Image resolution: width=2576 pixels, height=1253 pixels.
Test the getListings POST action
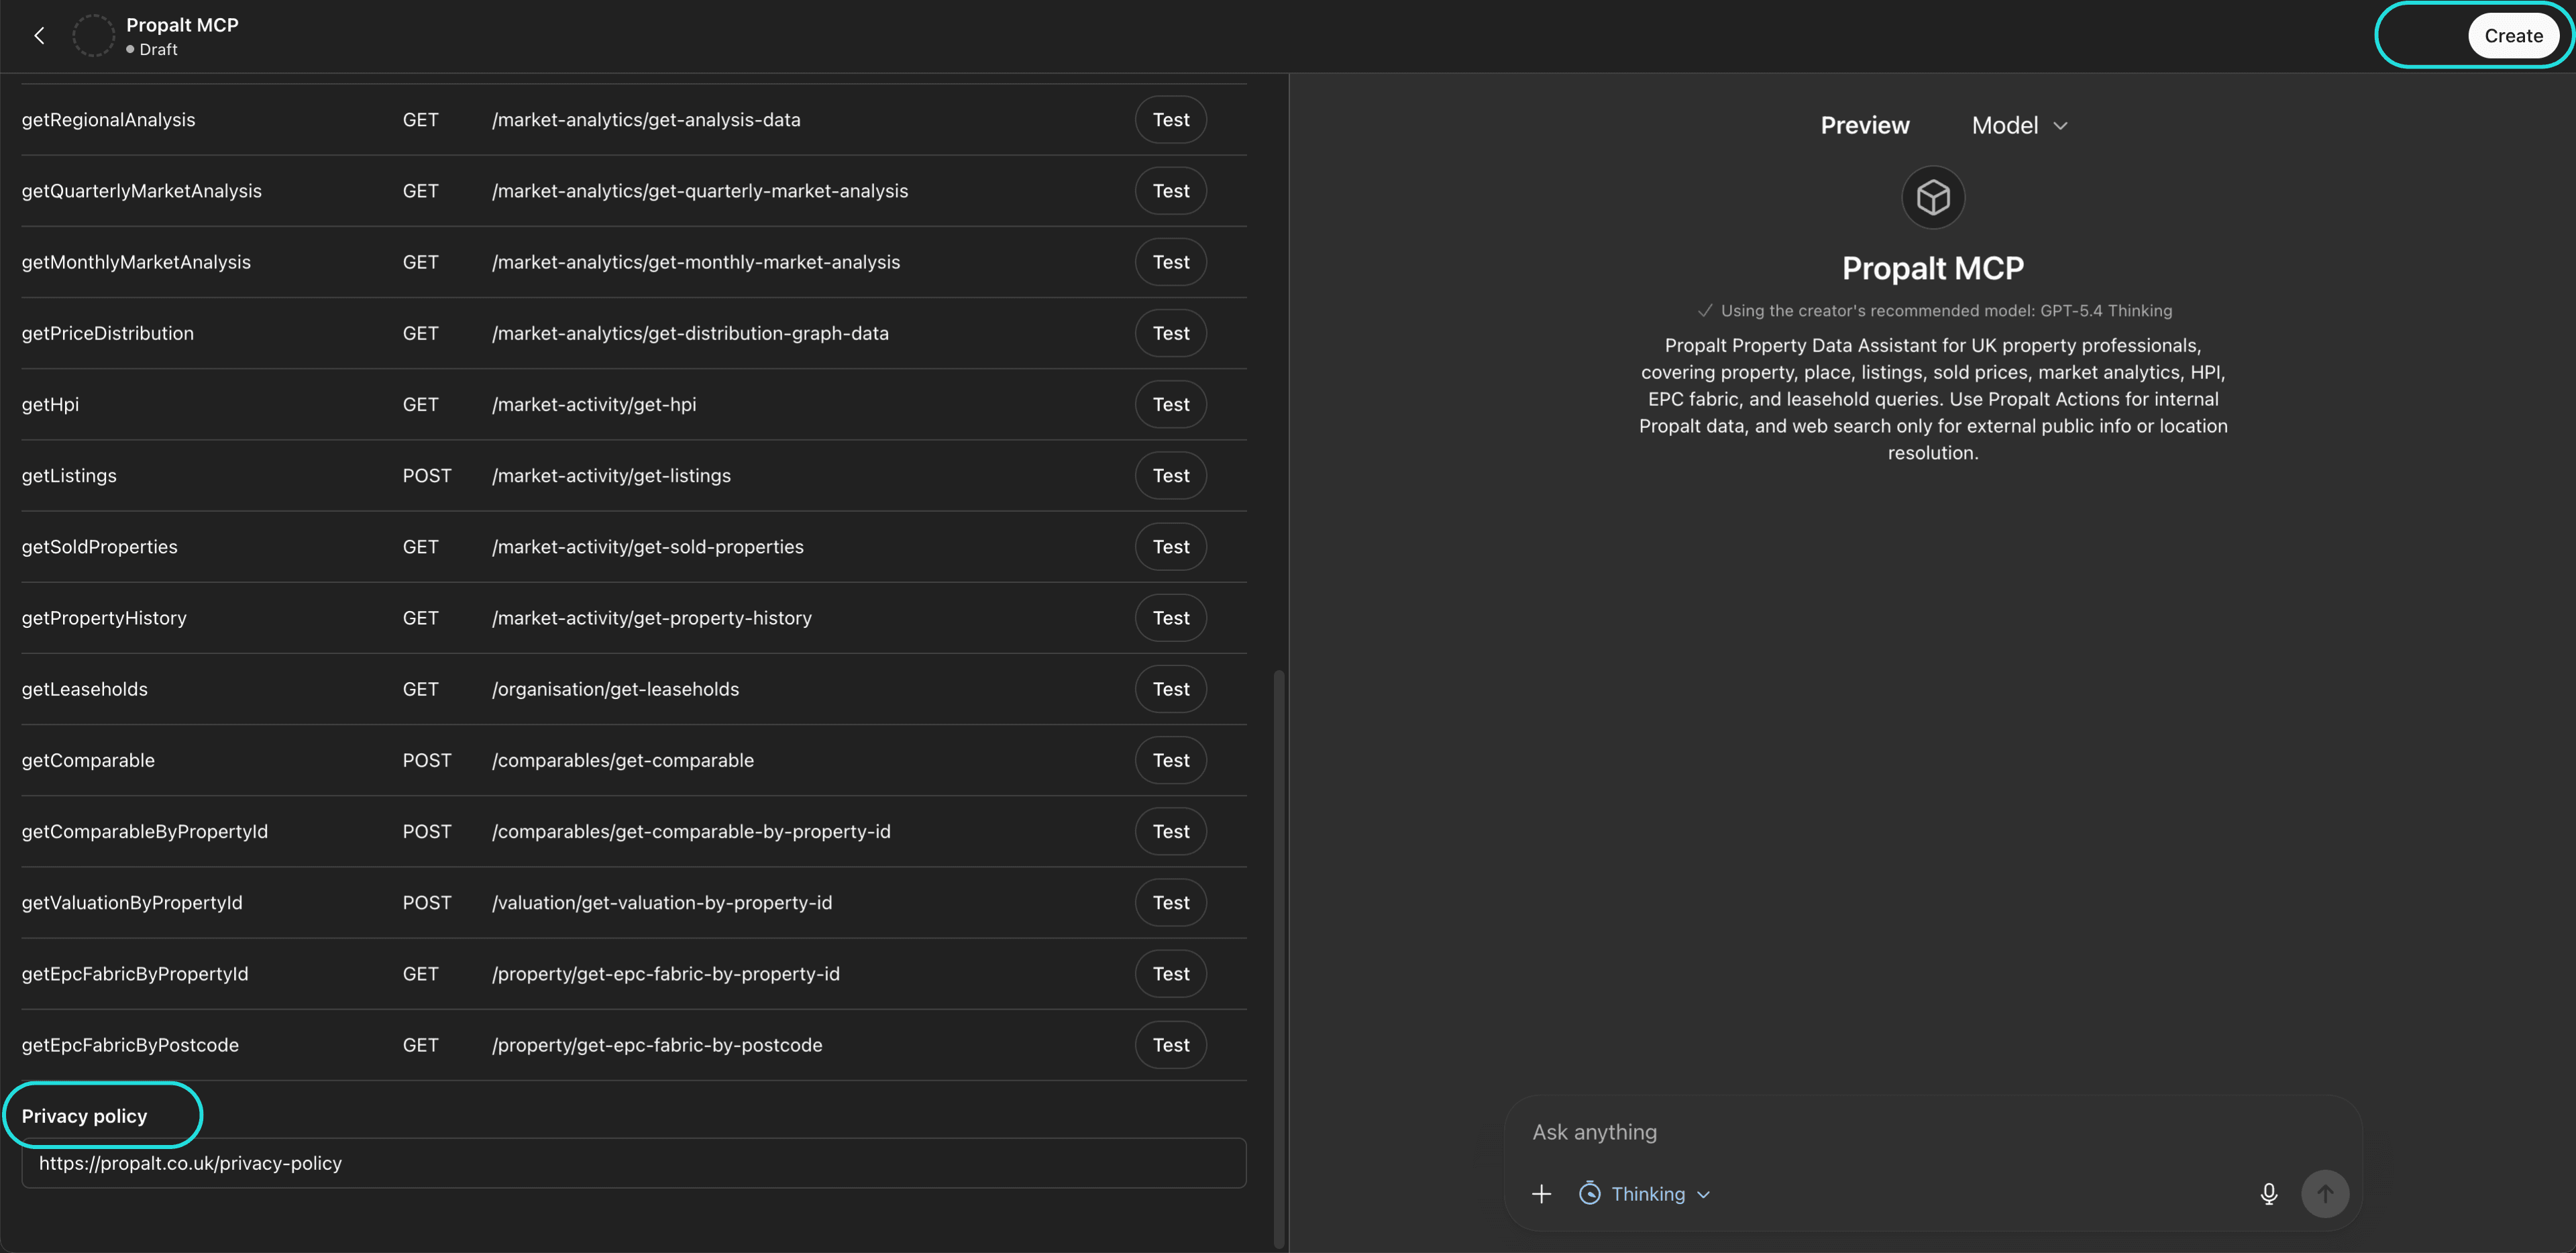tap(1170, 476)
